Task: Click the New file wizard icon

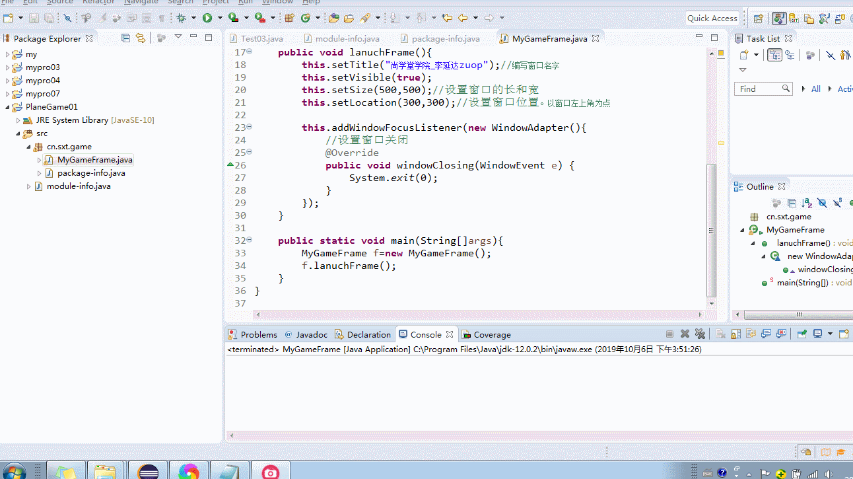Action: [7, 18]
